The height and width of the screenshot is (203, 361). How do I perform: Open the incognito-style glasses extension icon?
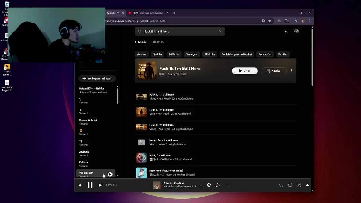point(279,21)
